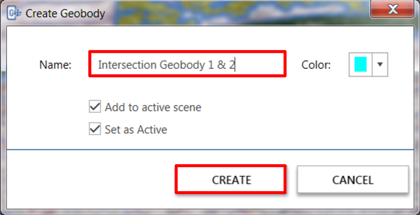Expand the Color dropdown arrow

(380, 64)
